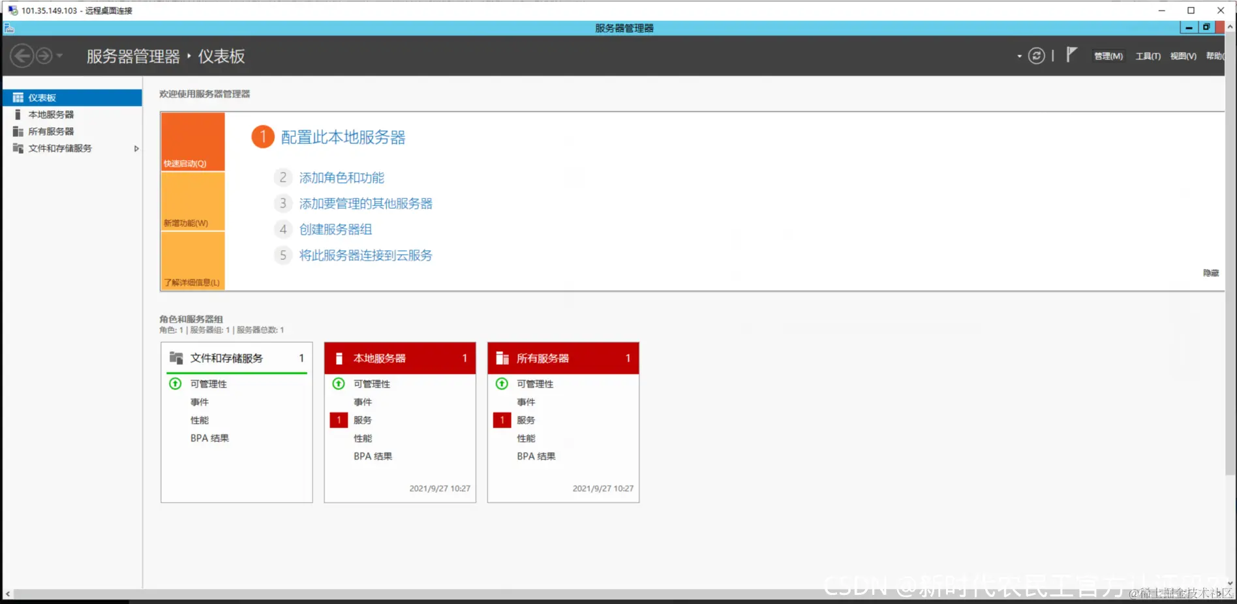
Task: Open 服务 in the 本地服务器 tile
Action: point(363,420)
